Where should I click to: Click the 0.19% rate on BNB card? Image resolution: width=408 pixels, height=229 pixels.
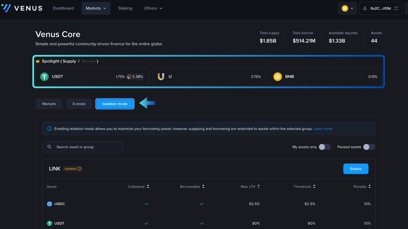373,77
